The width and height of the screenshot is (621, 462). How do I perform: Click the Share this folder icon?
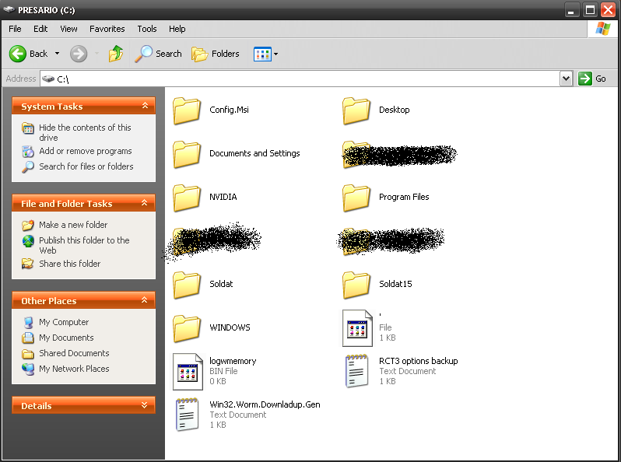(28, 264)
